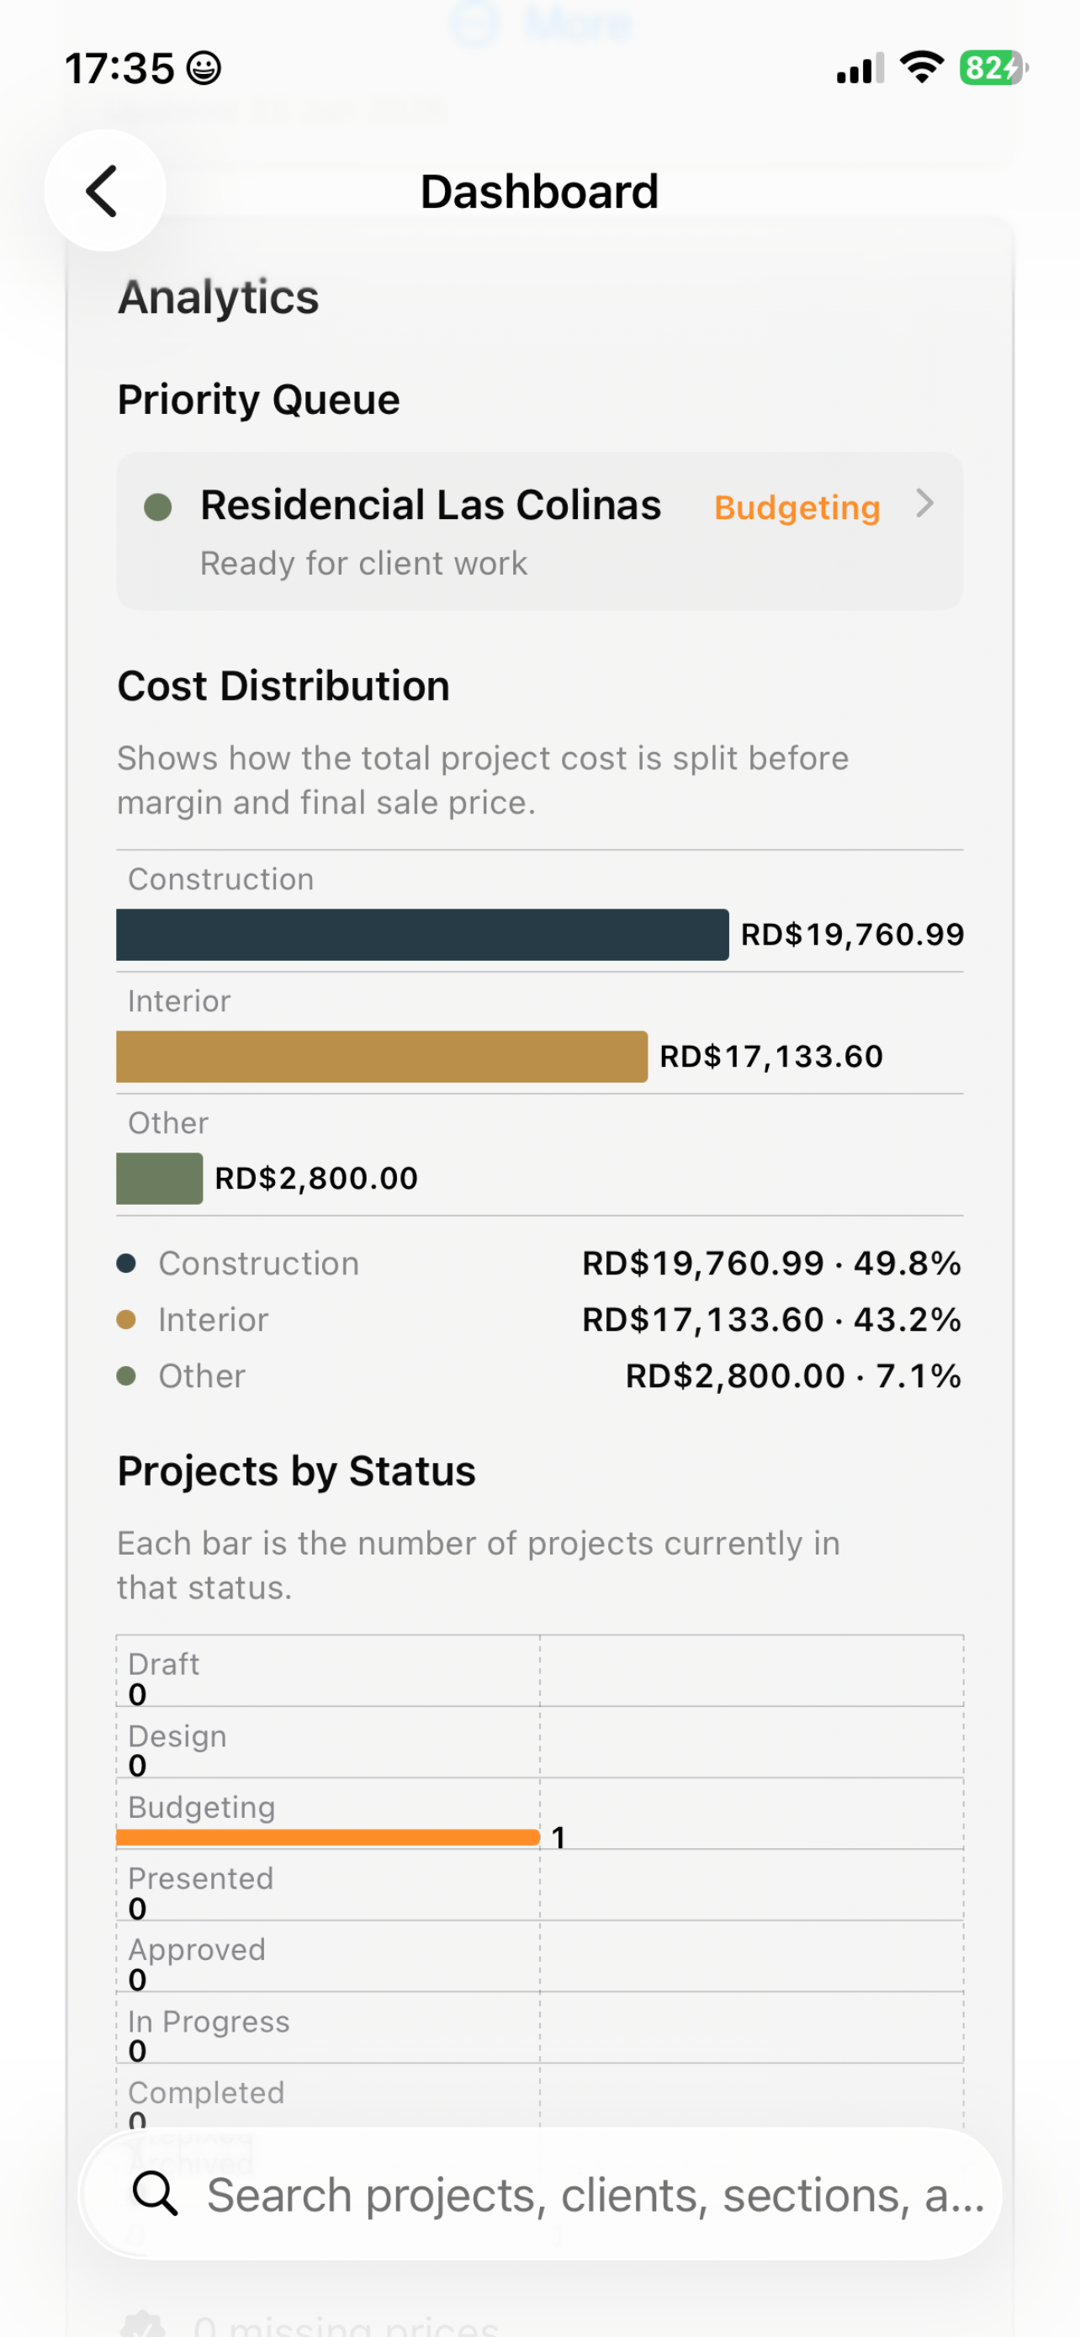
Task: Tap the Projects by Status description text
Action: [478, 1565]
